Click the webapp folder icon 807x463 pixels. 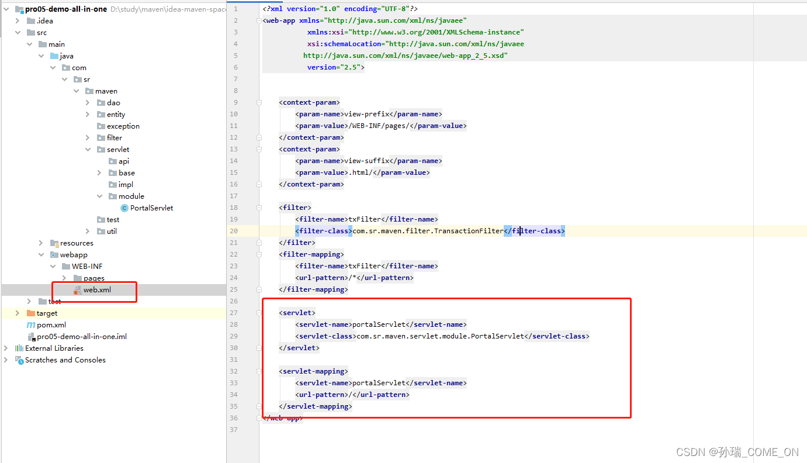(x=54, y=255)
